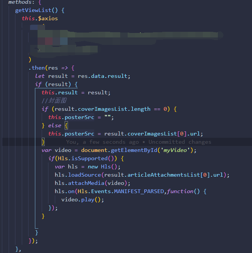Select the 'myVideo' string argument
This screenshot has height=253, width=252.
pos(175,150)
